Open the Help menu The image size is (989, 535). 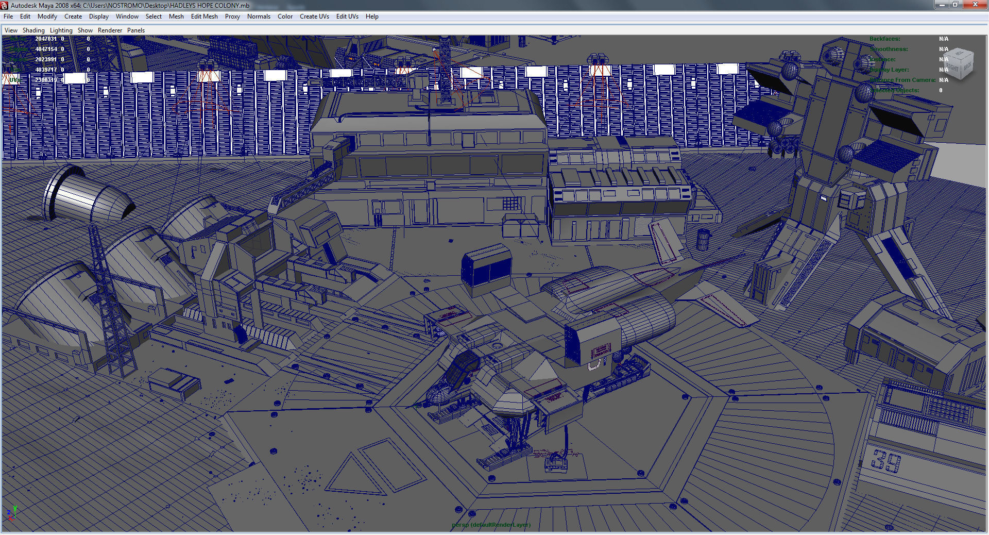pyautogui.click(x=372, y=16)
